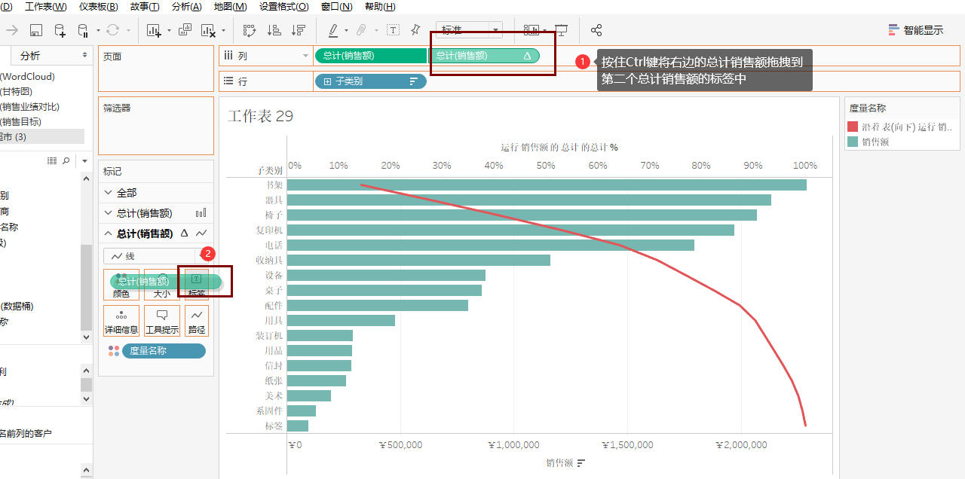Click the Group Members paperclip icon
965x479 pixels.
[x=361, y=30]
